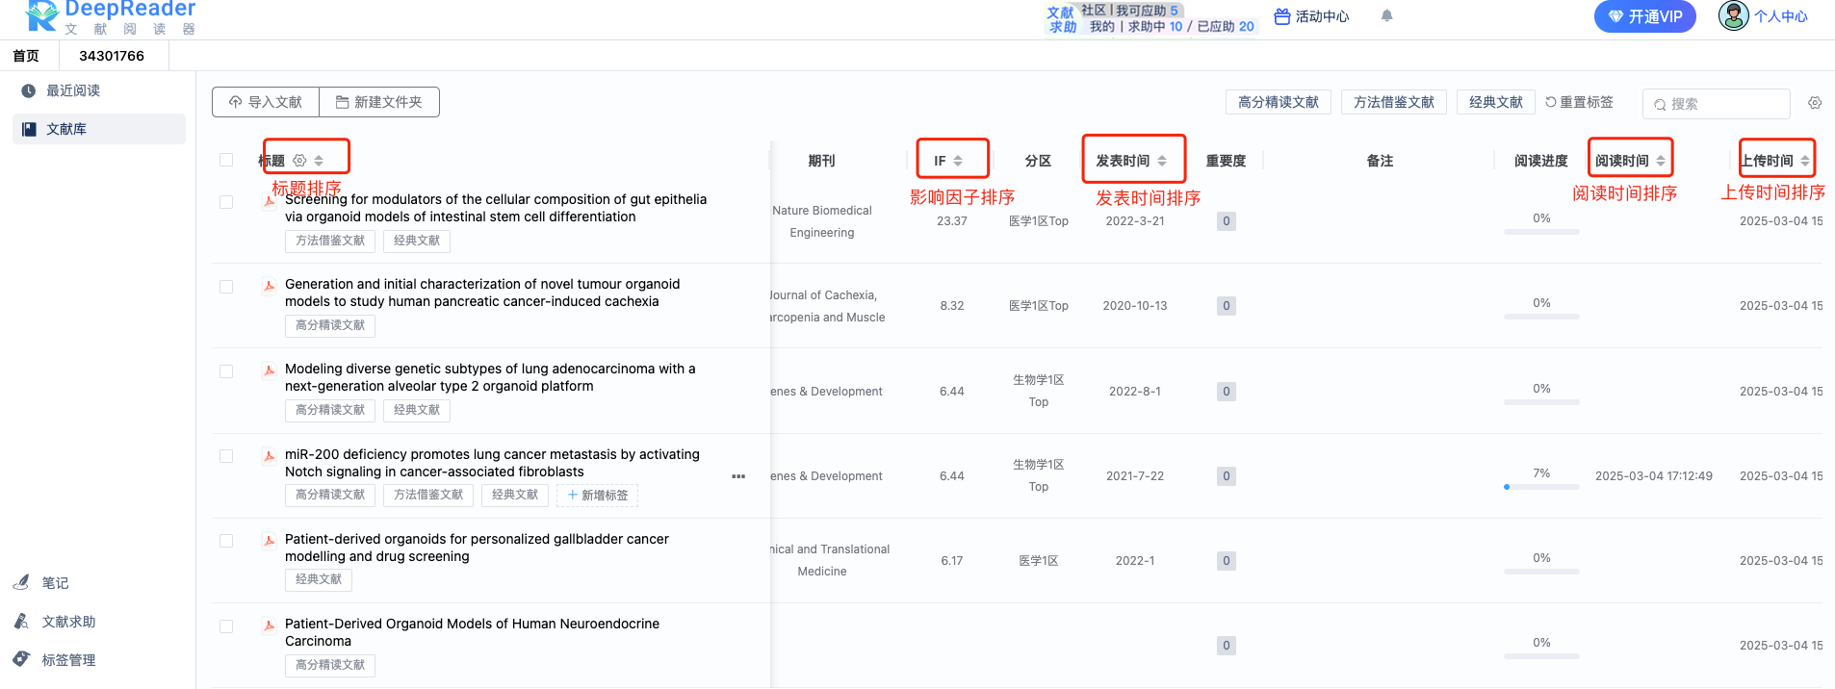Open 笔记 in sidebar
The width and height of the screenshot is (1835, 689).
[x=55, y=583]
